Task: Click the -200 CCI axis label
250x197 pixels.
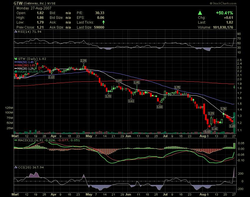Action: point(241,189)
